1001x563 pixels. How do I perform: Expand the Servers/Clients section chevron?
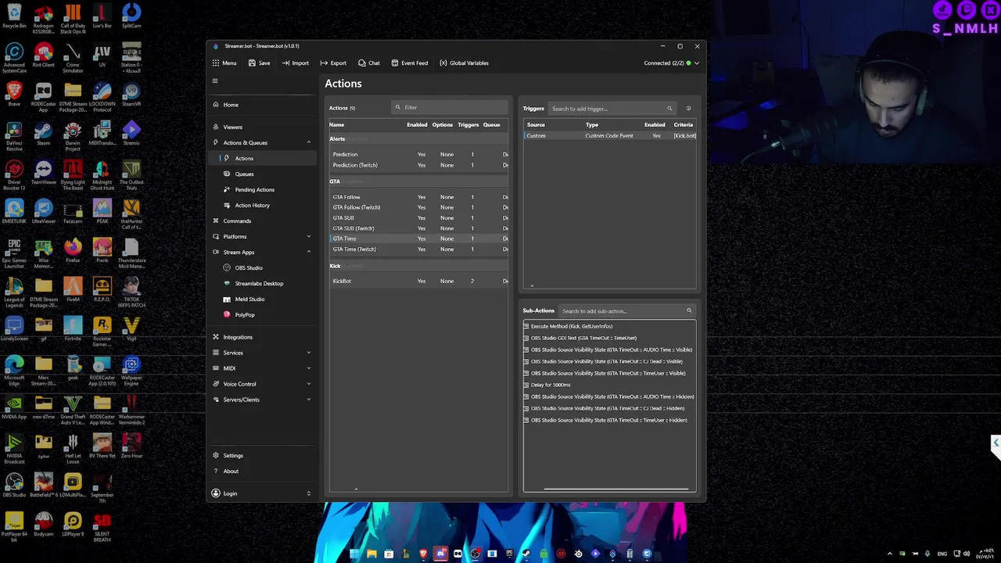click(x=309, y=400)
